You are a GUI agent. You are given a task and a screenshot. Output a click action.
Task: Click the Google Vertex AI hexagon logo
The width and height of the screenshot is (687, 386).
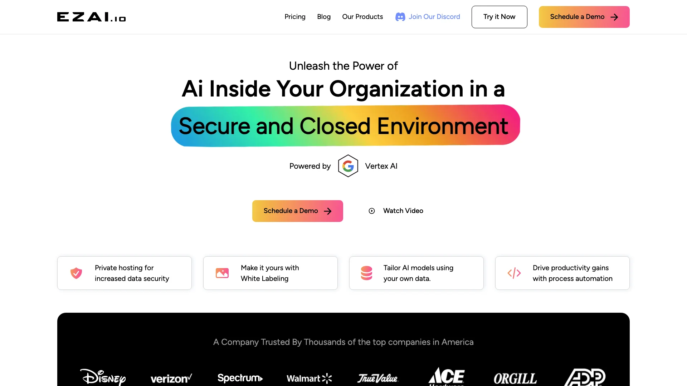348,165
